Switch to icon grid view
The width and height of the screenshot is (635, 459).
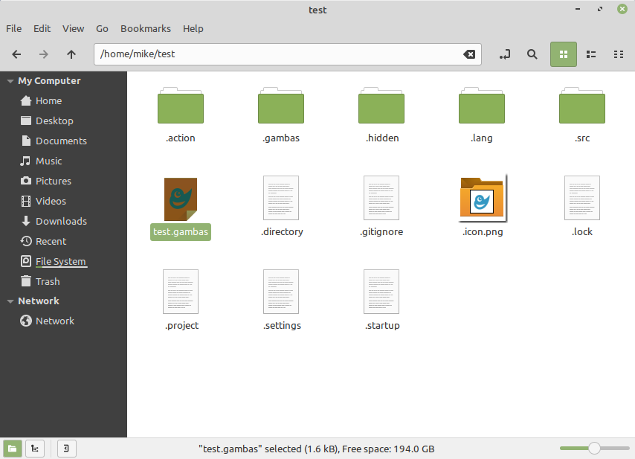(563, 54)
